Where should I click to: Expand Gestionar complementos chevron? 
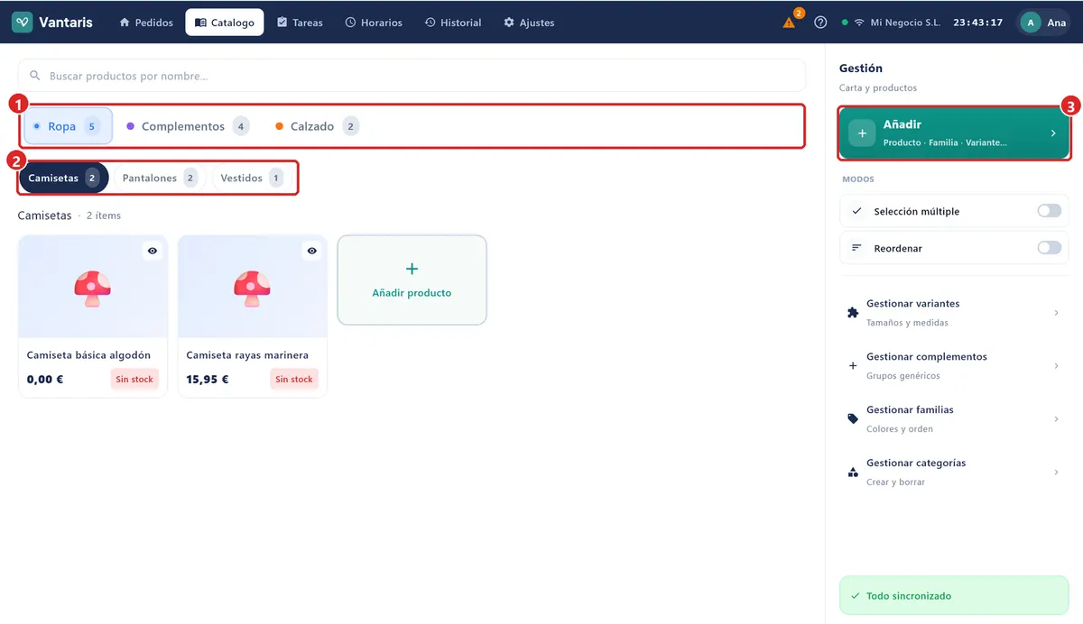[1056, 366]
